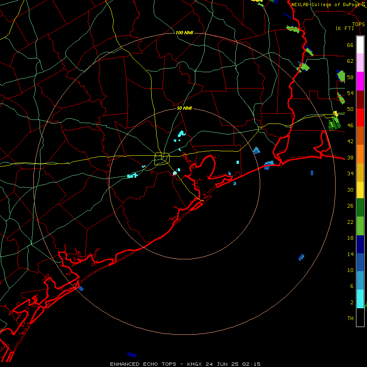Viewport: 367px width, 367px height.
Task: Click the bright red color bar swatch
Action: click(360, 117)
